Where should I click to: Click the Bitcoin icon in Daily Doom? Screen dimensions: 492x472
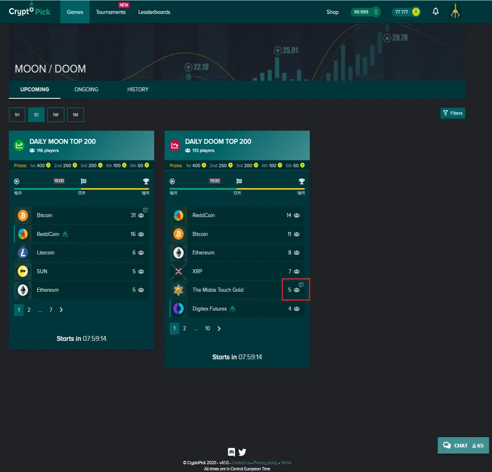click(x=178, y=234)
